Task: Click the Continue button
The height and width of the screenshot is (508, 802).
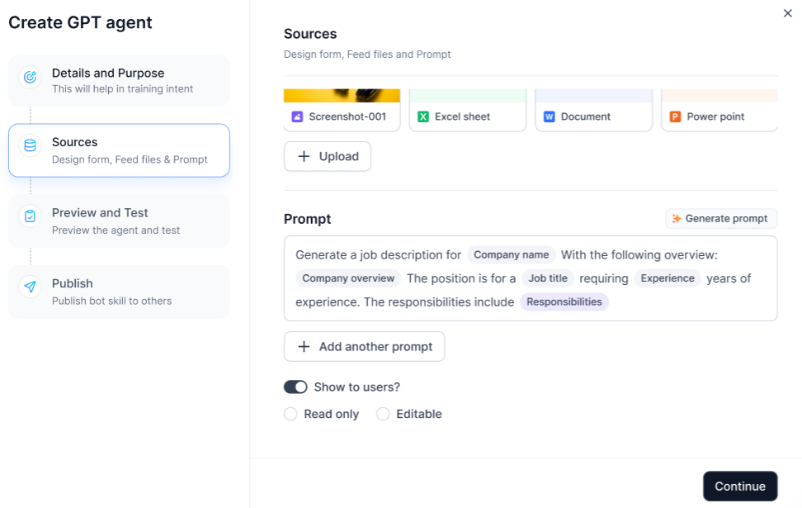Action: pos(739,486)
